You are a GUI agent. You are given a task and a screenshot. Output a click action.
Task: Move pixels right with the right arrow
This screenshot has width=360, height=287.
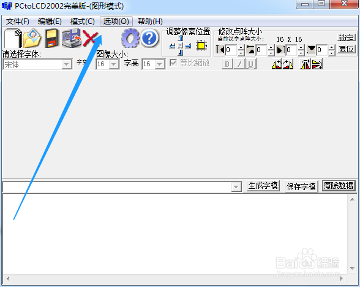pyautogui.click(x=188, y=46)
